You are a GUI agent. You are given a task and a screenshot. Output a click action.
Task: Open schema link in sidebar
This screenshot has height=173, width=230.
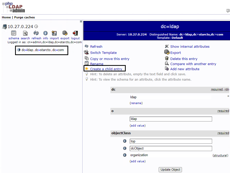(x=14, y=38)
